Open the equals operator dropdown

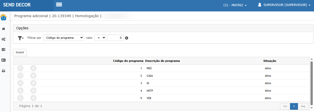tap(100, 38)
